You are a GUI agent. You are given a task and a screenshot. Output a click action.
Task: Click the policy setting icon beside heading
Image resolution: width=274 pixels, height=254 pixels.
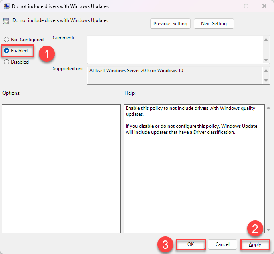[x=6, y=21]
